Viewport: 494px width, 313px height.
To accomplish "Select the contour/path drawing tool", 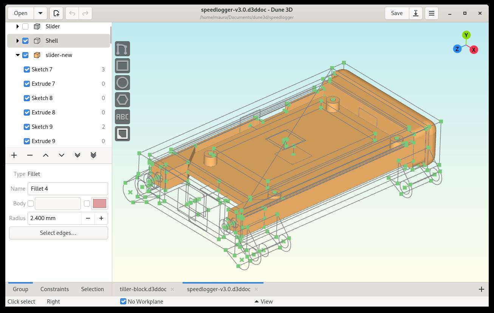I will 122,49.
